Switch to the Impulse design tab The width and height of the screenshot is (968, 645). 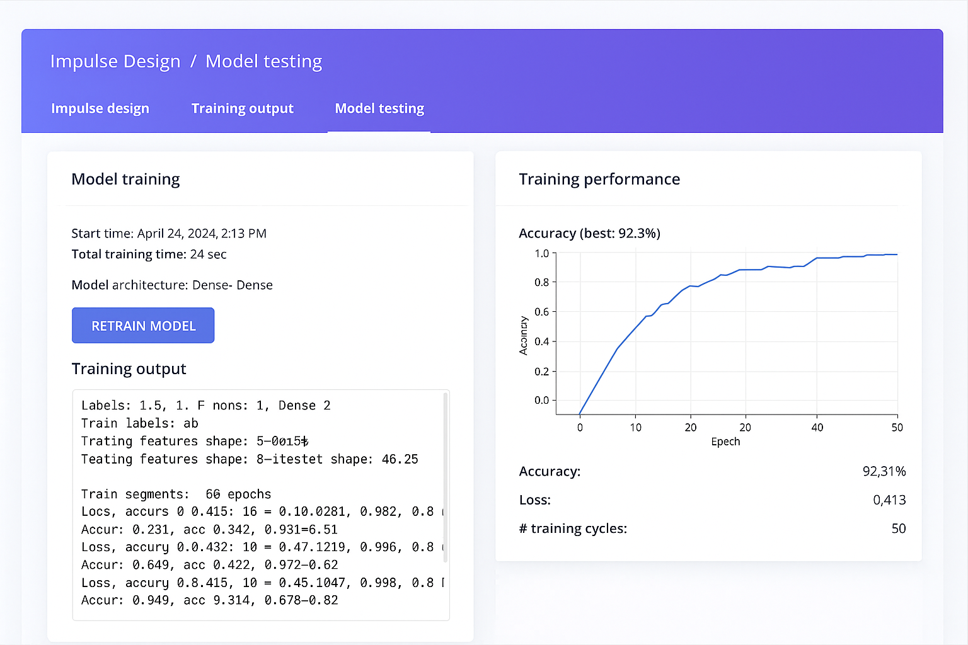tap(100, 108)
